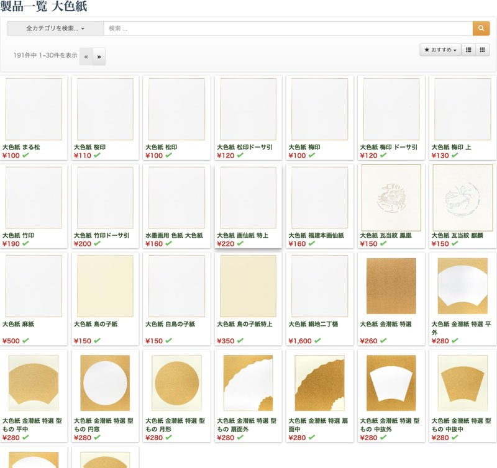Switch to grid view layout
The height and width of the screenshot is (468, 497).
pos(482,50)
